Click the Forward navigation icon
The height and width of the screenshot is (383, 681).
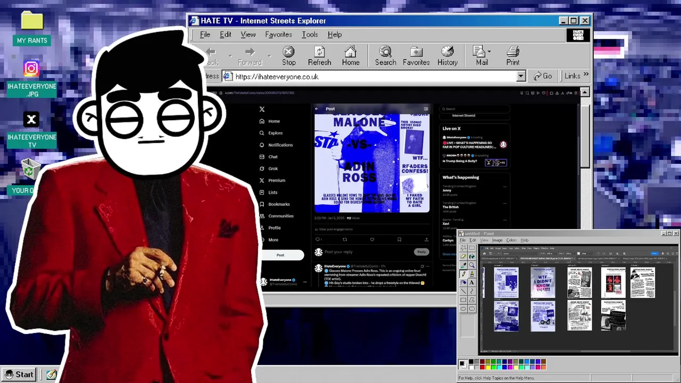coord(250,56)
